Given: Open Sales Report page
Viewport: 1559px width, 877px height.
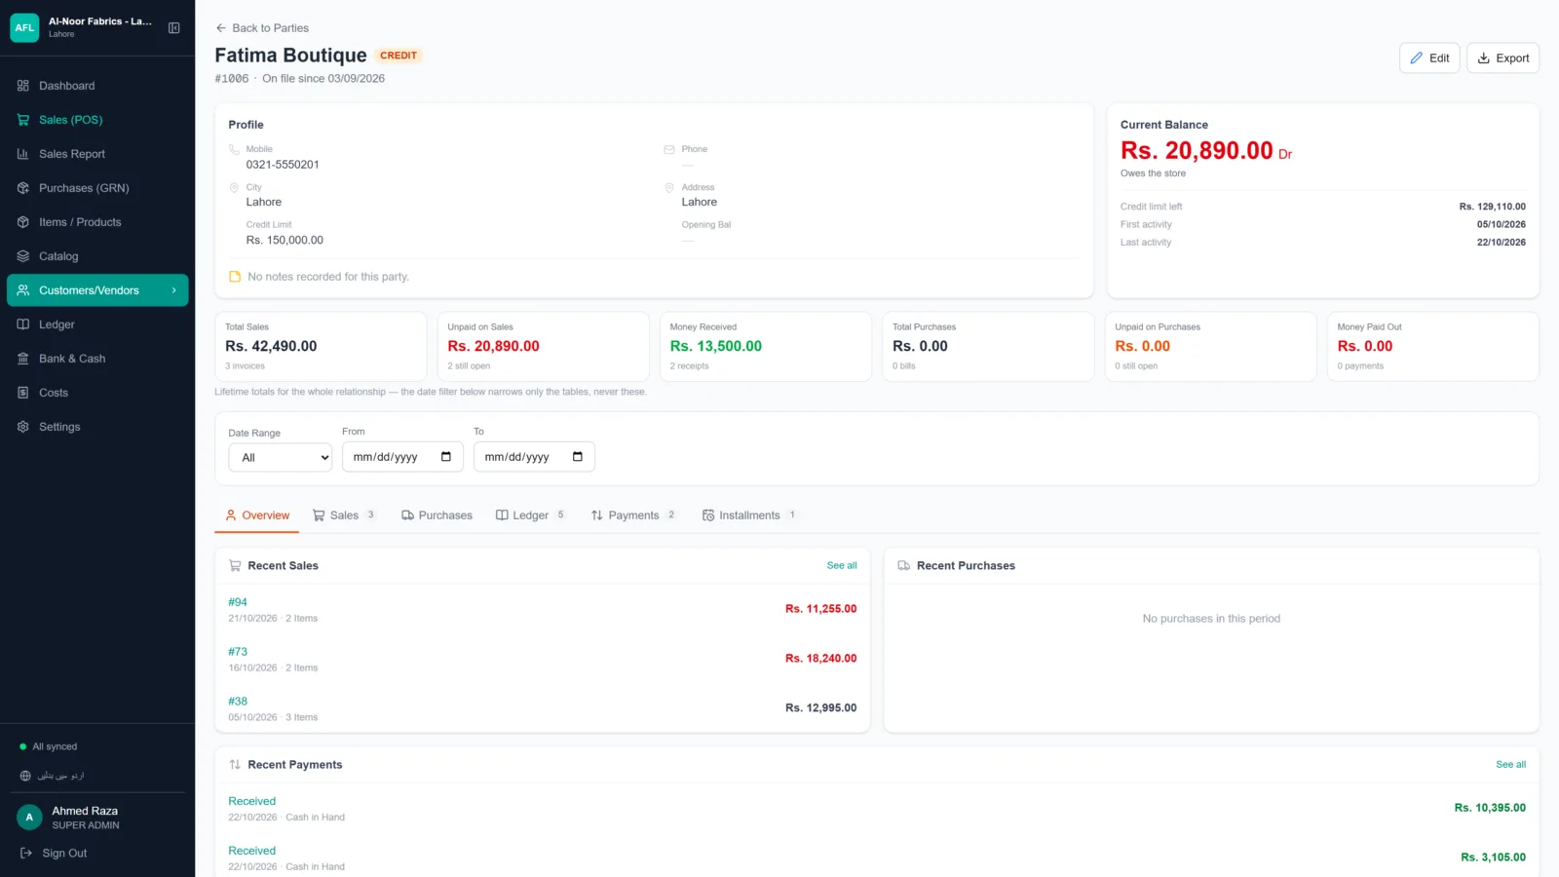Looking at the screenshot, I should (97, 154).
